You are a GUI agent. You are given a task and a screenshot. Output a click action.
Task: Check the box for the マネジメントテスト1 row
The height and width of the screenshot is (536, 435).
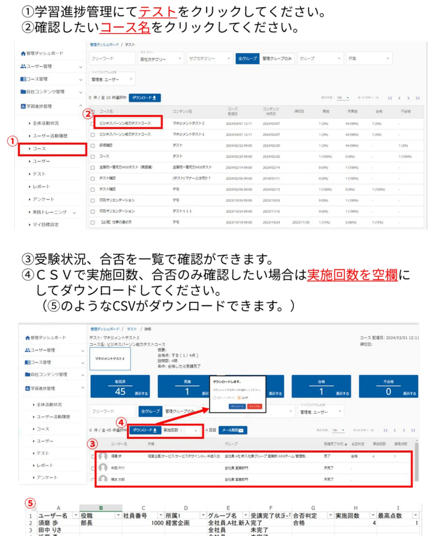tap(93, 135)
